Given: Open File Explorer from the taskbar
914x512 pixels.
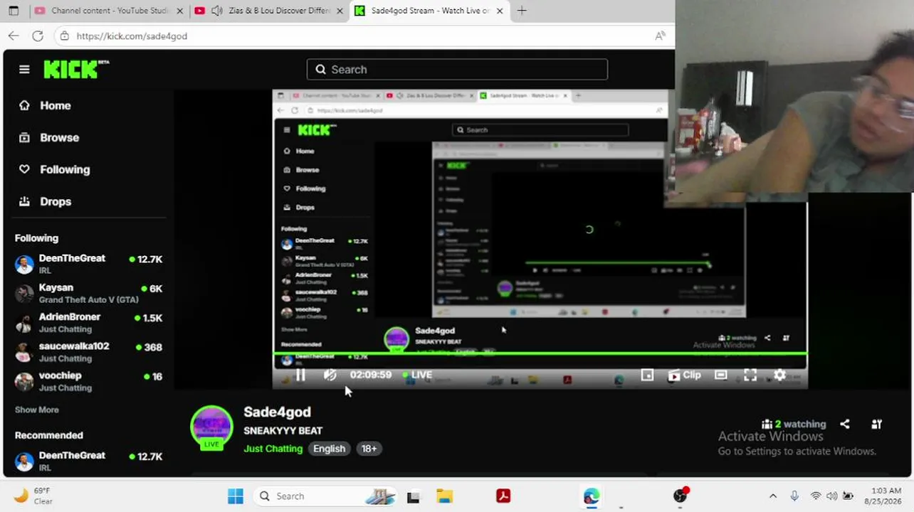Looking at the screenshot, I should pyautogui.click(x=444, y=496).
